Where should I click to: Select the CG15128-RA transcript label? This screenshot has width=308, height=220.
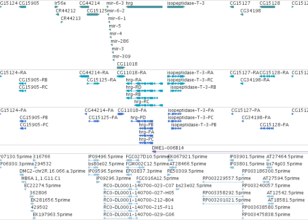pyautogui.click(x=274, y=73)
